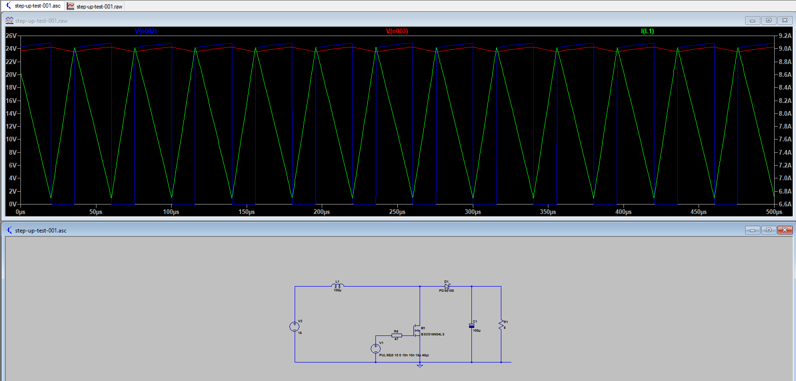Click the 26V label on left voltage axis
Image resolution: width=796 pixels, height=381 pixels.
[x=11, y=36]
